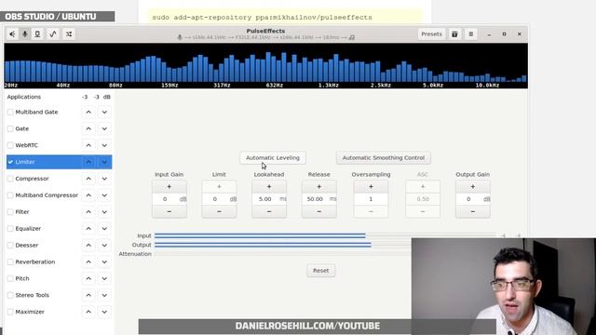Select the Stereo Tools plugin row
Viewport: 596px width, 335px height.
pos(59,295)
